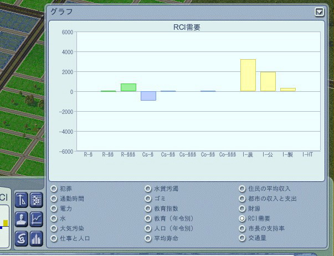The width and height of the screenshot is (334, 256).
Task: Click the 6000 y-axis value
Action: pos(68,32)
